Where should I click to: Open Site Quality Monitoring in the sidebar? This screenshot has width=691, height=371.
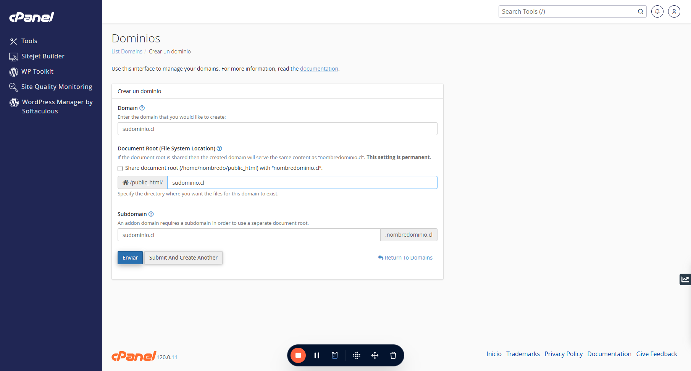[x=51, y=87]
